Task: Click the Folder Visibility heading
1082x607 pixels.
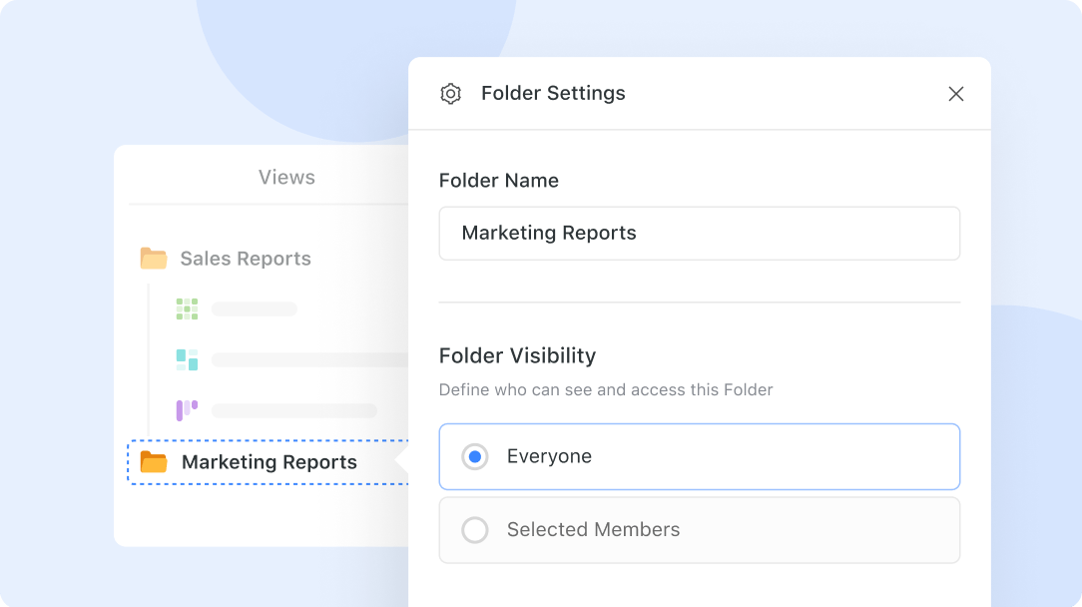Action: tap(517, 355)
